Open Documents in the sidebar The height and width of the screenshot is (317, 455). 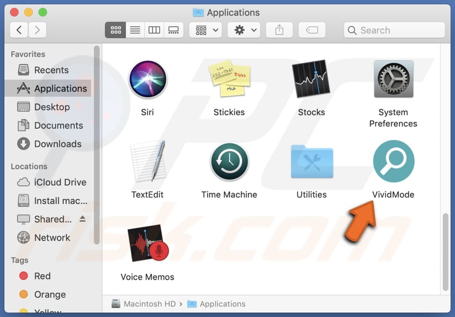48,125
